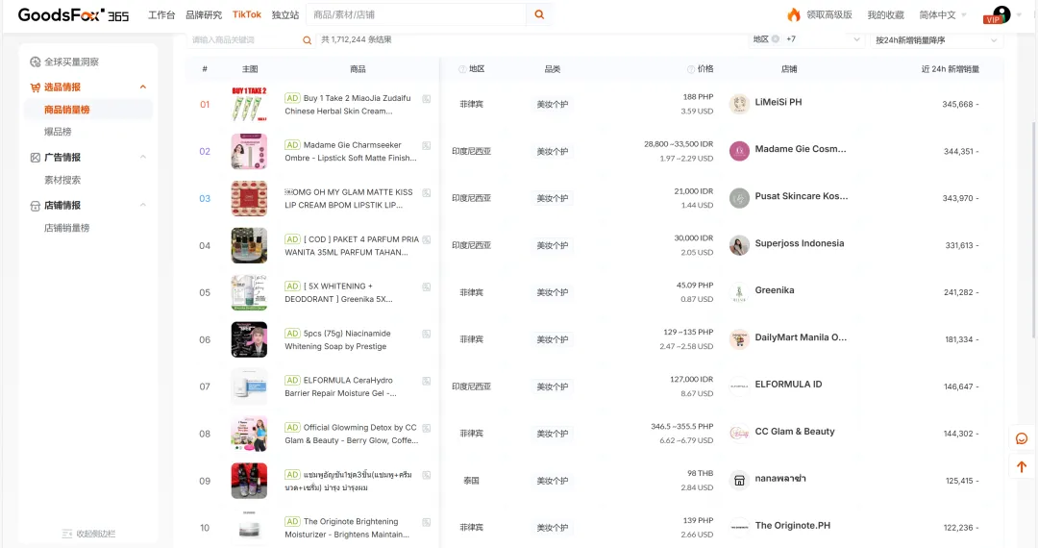Viewport: 1038px width, 548px height.
Task: Collapse the 店铺情报 section chevron
Action: (143, 205)
